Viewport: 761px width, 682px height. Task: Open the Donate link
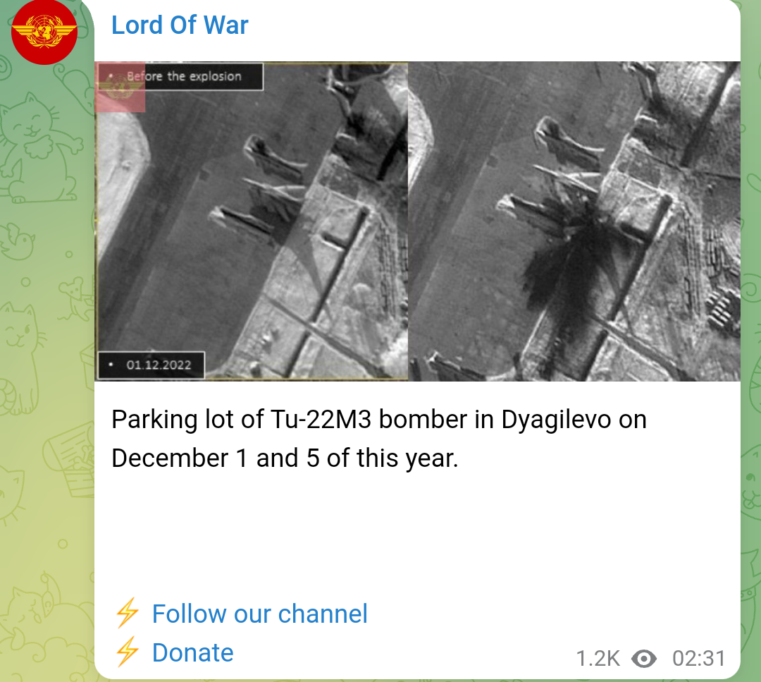pyautogui.click(x=192, y=652)
